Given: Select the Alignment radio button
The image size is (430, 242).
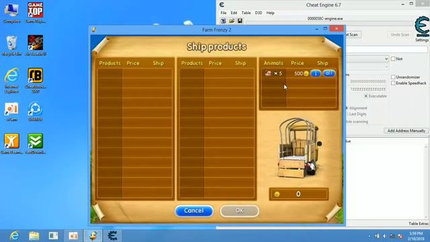Looking at the screenshot, I should 347,108.
